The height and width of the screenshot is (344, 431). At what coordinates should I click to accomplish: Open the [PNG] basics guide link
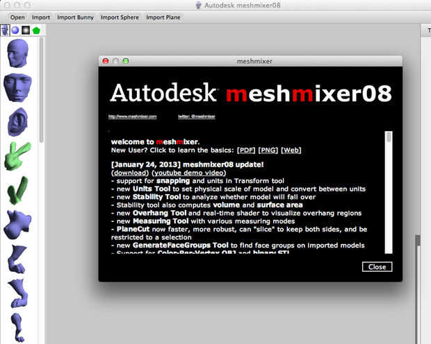[268, 150]
